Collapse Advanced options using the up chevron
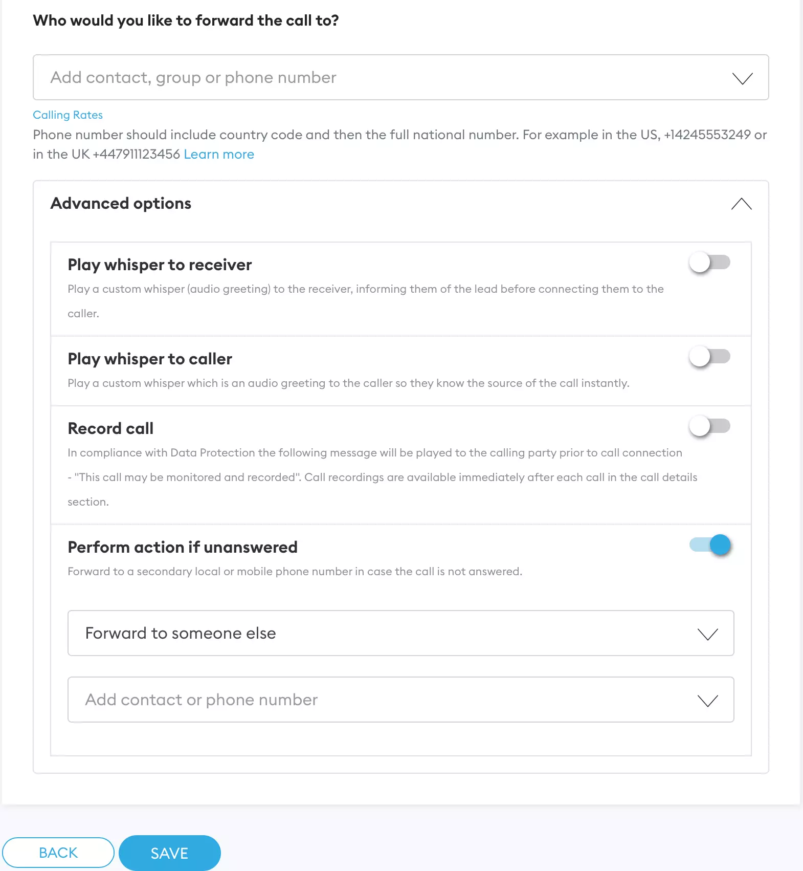Image resolution: width=803 pixels, height=871 pixels. click(x=741, y=204)
